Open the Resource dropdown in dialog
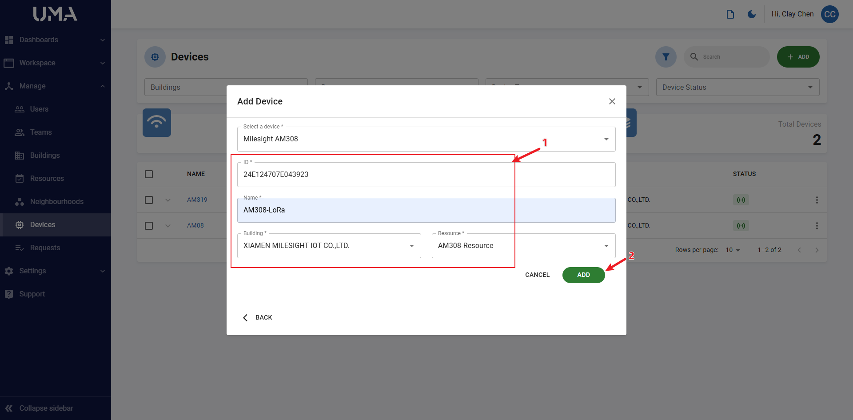 [524, 246]
